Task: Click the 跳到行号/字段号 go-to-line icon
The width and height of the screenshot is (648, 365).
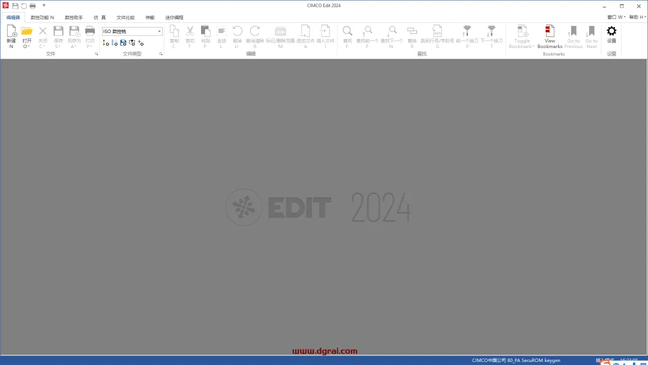Action: [437, 31]
